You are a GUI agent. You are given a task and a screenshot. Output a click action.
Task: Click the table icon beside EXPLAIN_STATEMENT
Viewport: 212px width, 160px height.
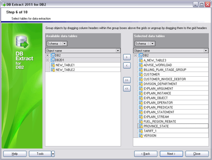coord(141,112)
